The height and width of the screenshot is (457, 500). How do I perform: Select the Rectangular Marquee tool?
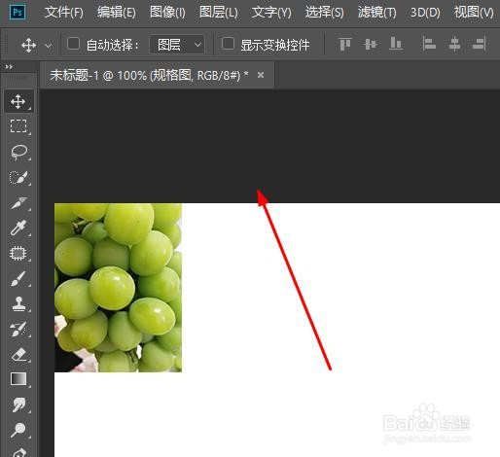[18, 126]
